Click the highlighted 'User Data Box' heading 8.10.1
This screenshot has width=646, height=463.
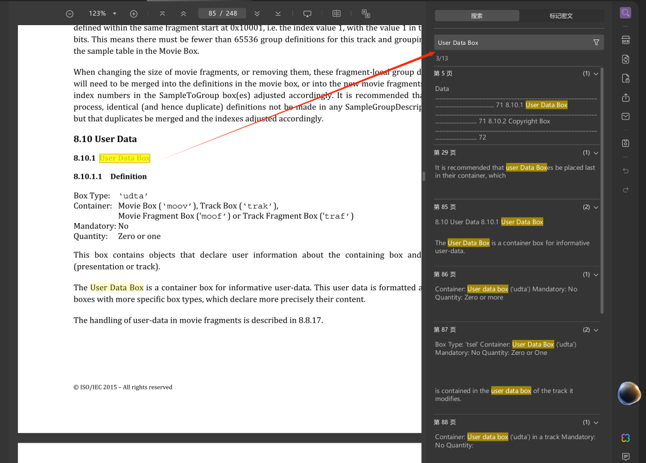coord(125,158)
